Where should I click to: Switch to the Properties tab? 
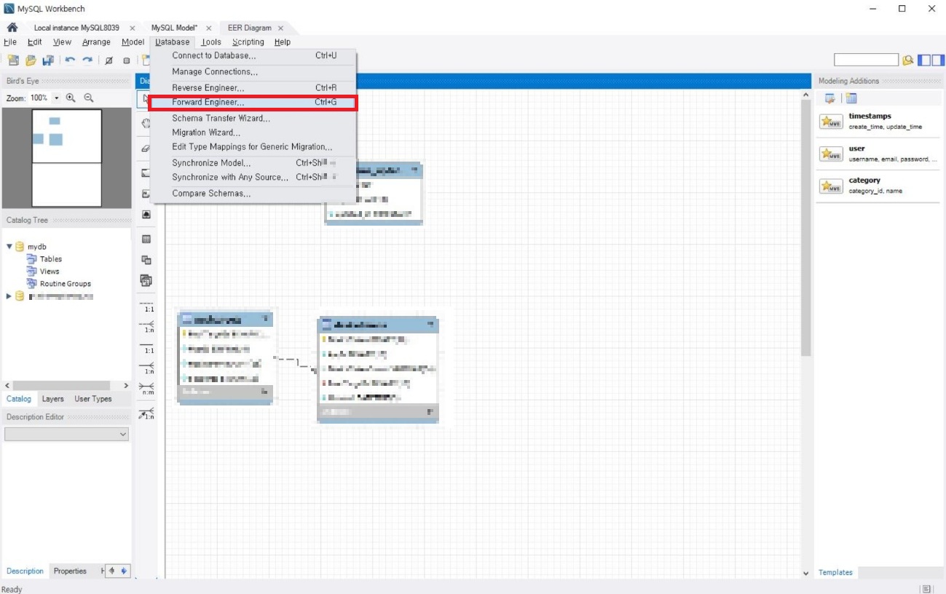70,571
